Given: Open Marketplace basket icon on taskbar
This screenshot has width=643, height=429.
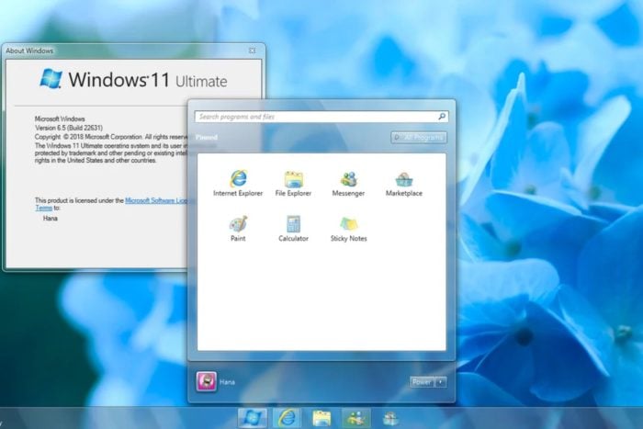Looking at the screenshot, I should click(x=390, y=418).
